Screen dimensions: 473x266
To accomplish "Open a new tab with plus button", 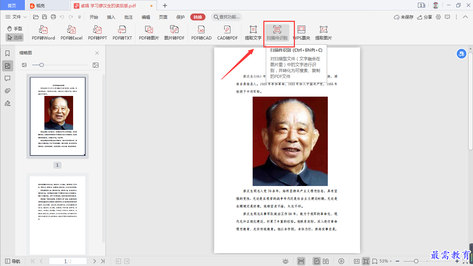I will click(165, 6).
